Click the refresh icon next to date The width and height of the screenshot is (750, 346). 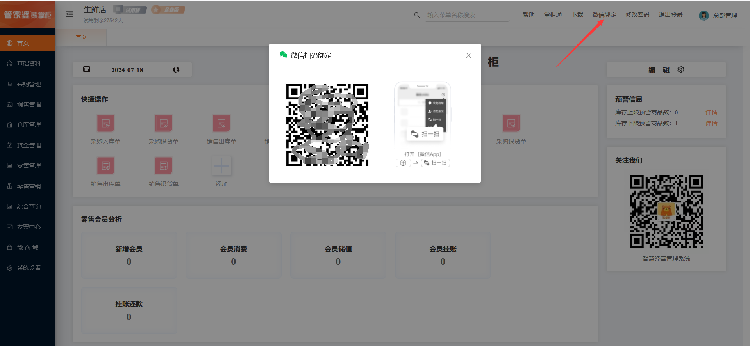(176, 69)
